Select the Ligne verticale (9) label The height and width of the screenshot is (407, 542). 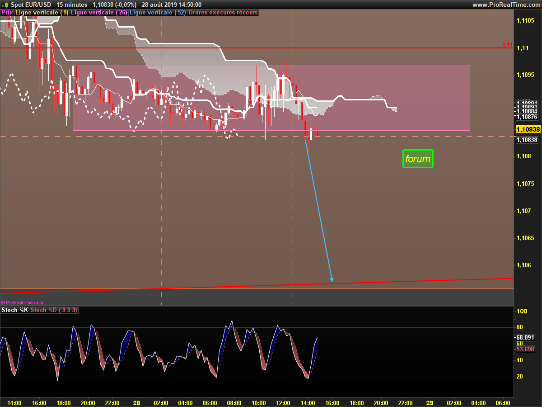pyautogui.click(x=42, y=13)
